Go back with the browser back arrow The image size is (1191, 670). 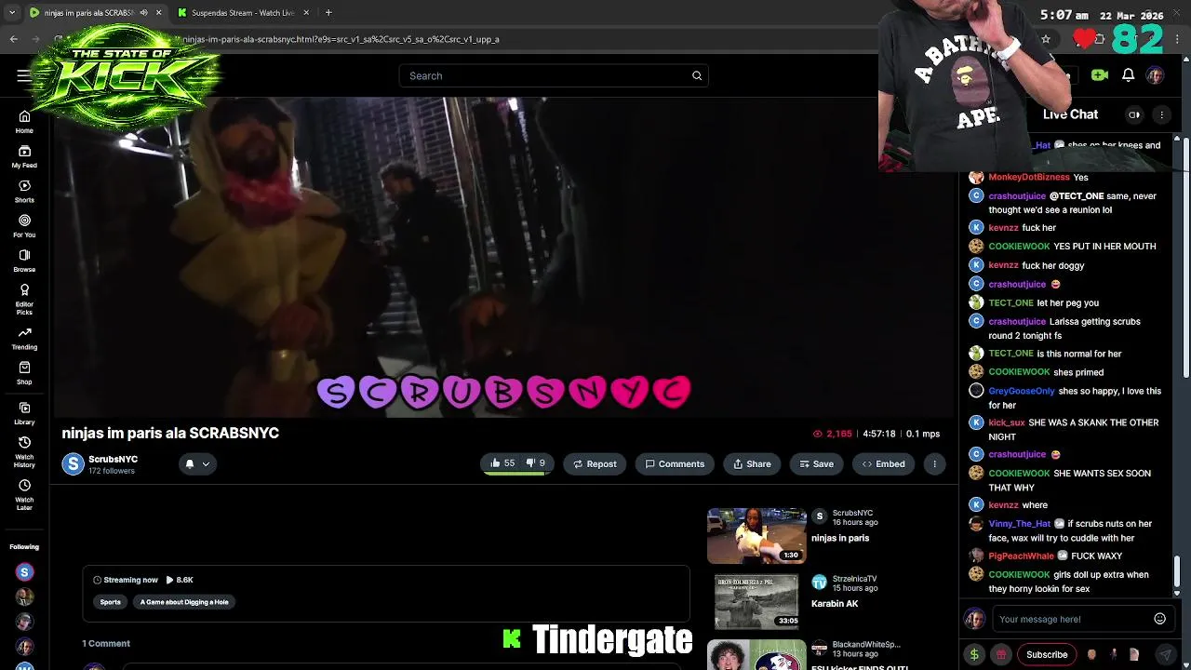(13, 39)
